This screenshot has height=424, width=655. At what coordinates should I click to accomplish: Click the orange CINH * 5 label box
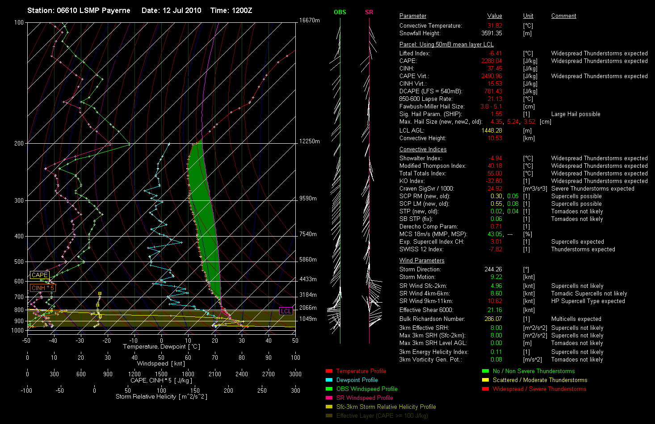(x=42, y=288)
